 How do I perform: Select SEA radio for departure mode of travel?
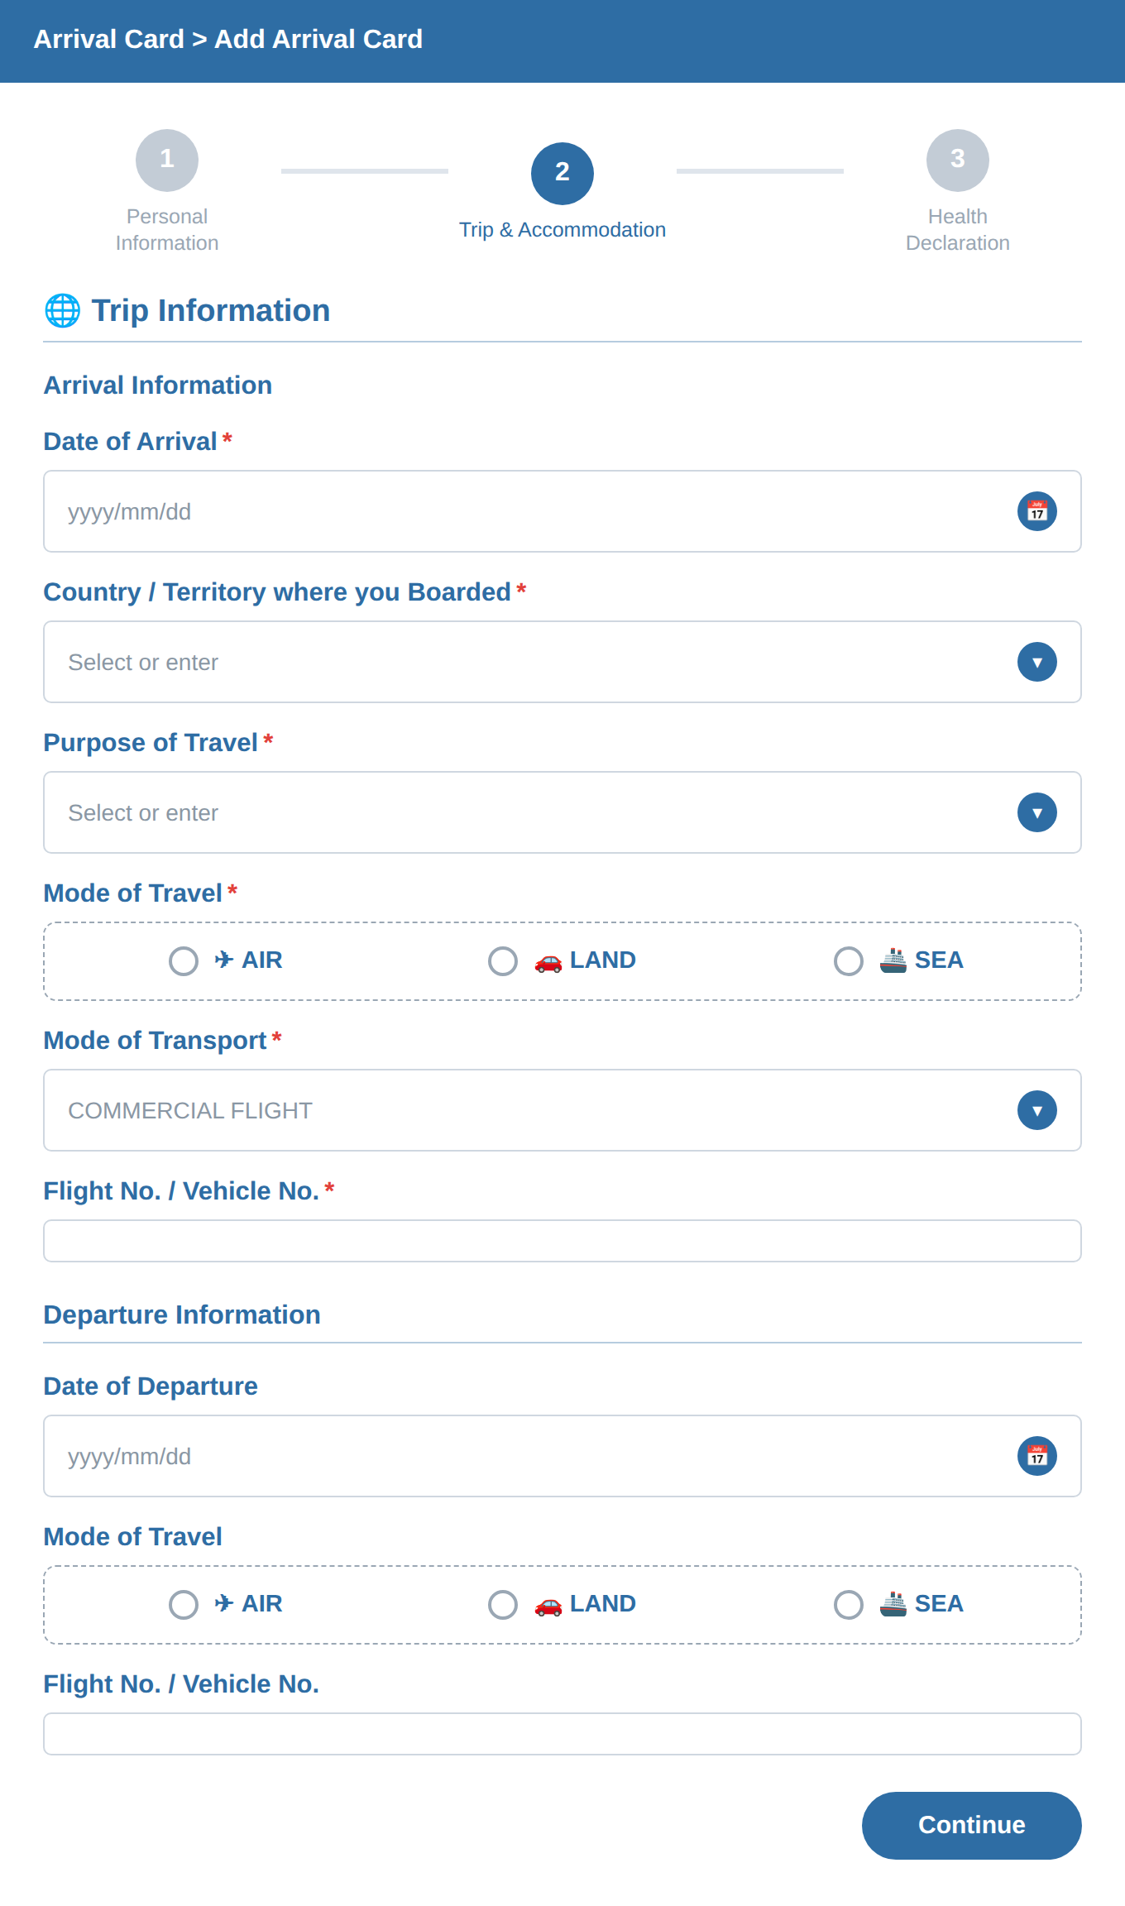coord(849,1605)
